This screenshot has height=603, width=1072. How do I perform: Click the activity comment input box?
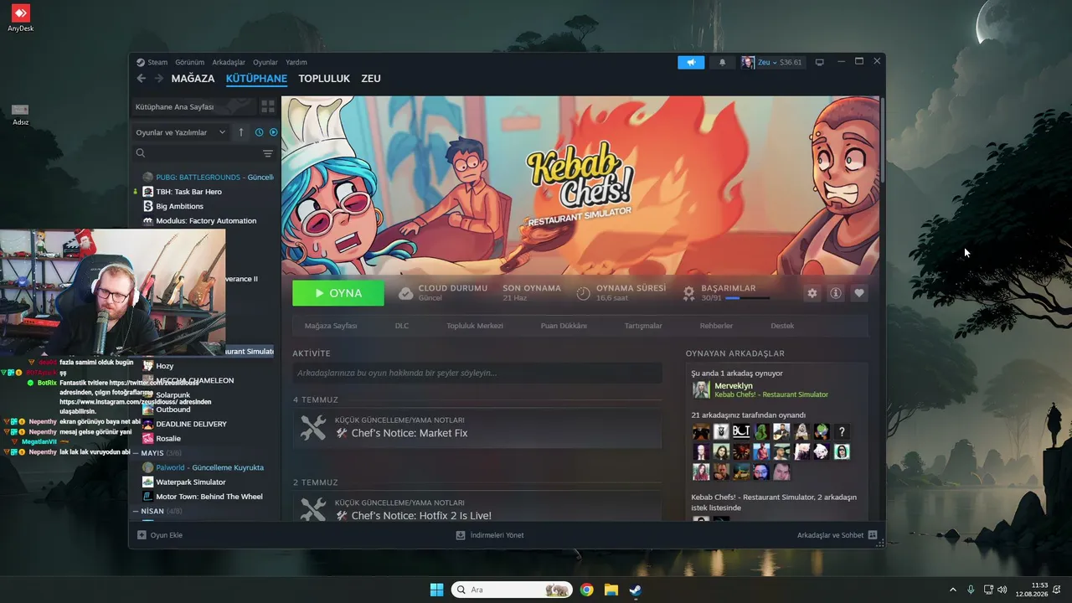[477, 373]
